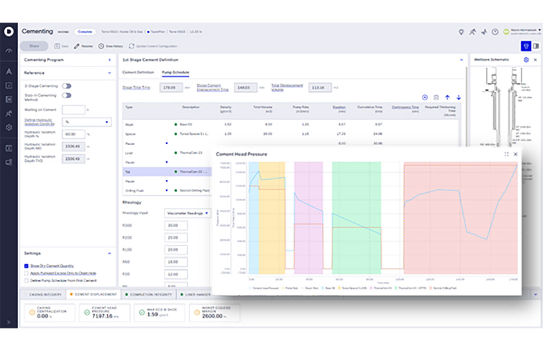This screenshot has height=351, width=543.
Task: Click the Waiting on Cement input field
Action: click(x=73, y=110)
